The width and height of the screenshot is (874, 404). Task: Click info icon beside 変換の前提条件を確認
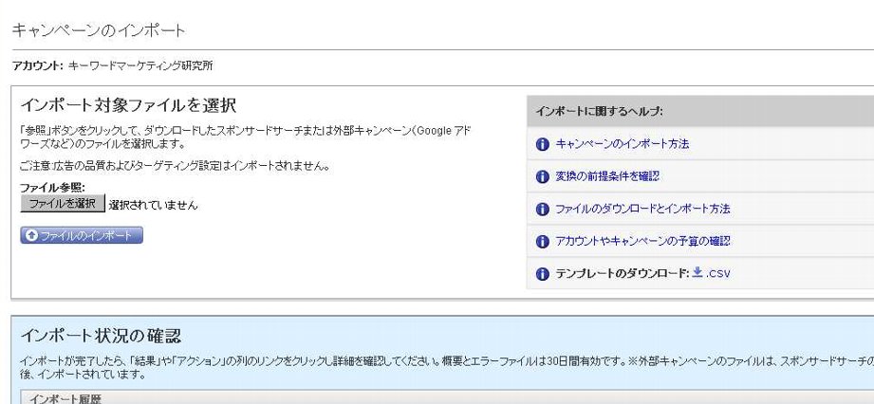pos(543,176)
